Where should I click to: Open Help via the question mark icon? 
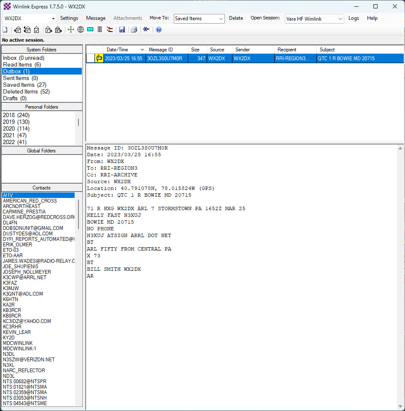coord(158,29)
